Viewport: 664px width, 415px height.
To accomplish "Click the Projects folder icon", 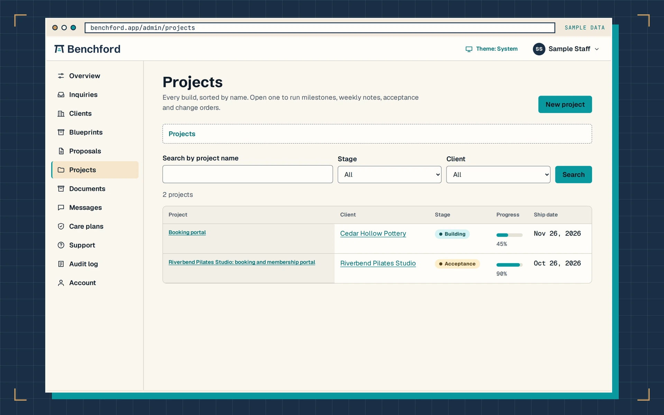I will (x=61, y=170).
